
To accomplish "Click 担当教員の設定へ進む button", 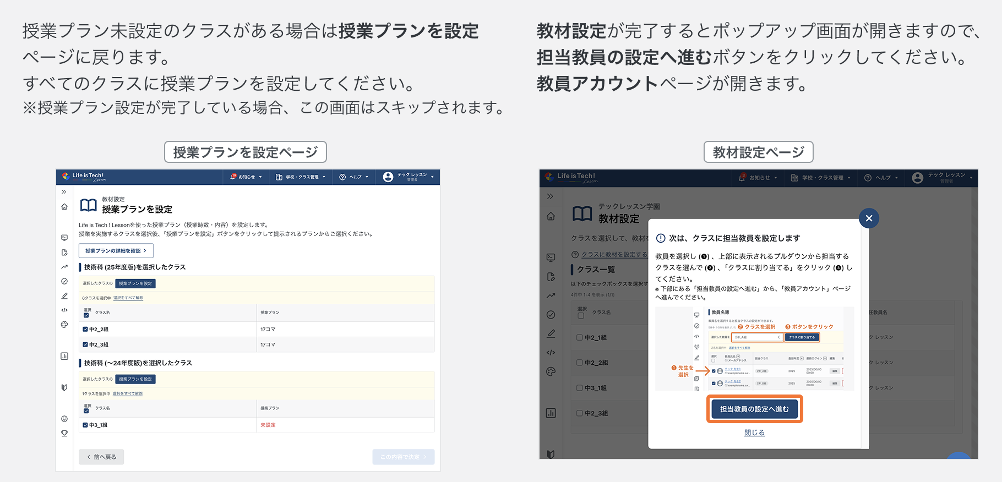I will 754,409.
